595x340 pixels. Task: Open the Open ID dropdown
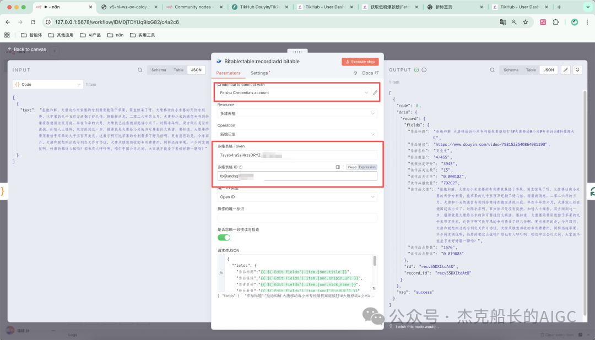pos(297,197)
